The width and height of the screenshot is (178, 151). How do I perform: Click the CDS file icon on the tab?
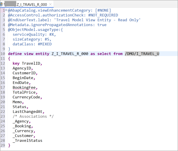coord(1,4)
